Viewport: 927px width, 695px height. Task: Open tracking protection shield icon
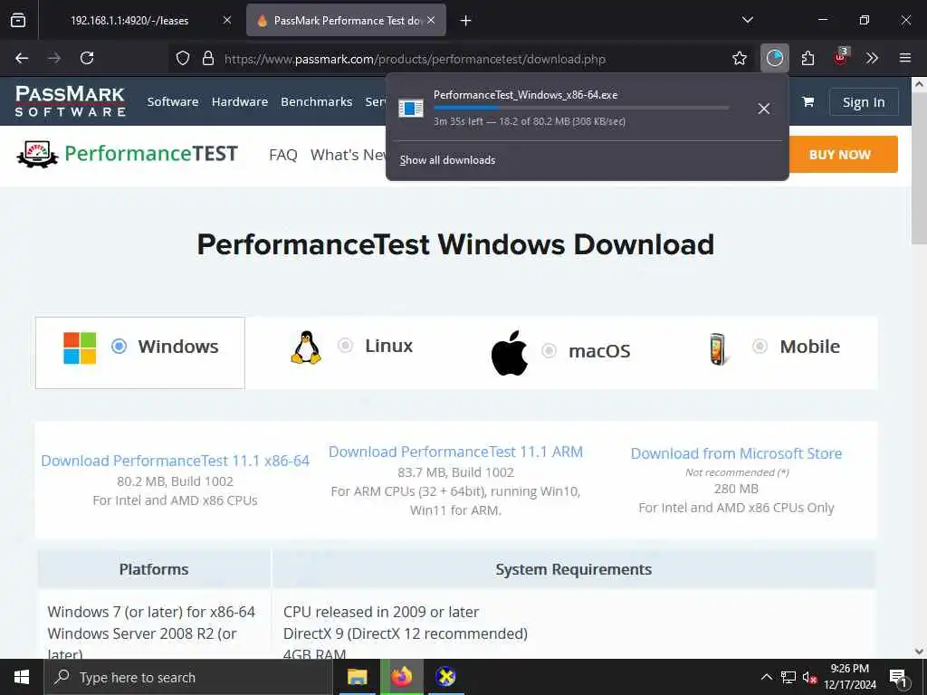pos(183,58)
